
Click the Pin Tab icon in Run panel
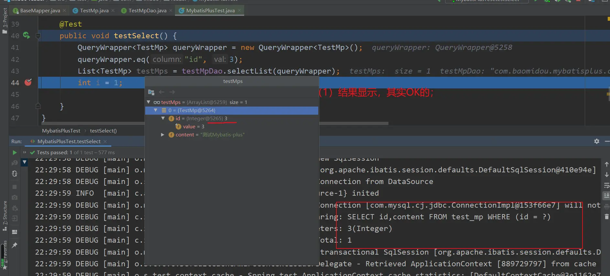click(15, 245)
